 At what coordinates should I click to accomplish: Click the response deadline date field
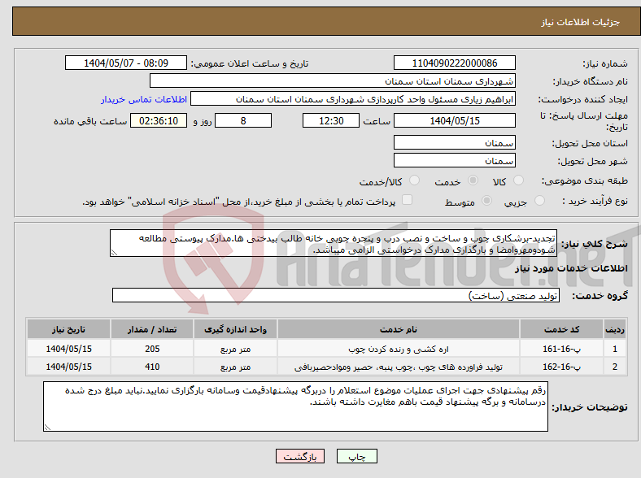point(454,120)
